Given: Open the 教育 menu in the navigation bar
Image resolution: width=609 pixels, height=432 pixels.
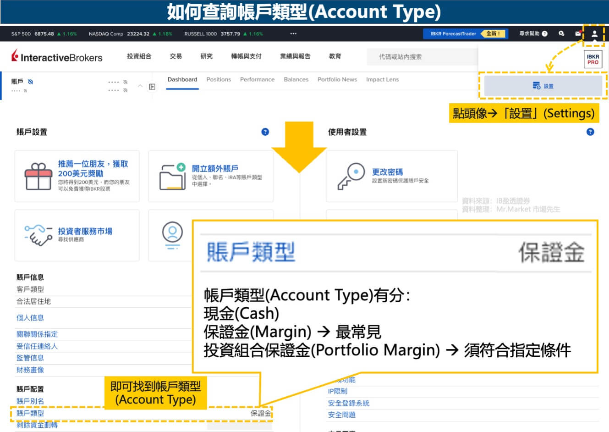Looking at the screenshot, I should tap(335, 56).
